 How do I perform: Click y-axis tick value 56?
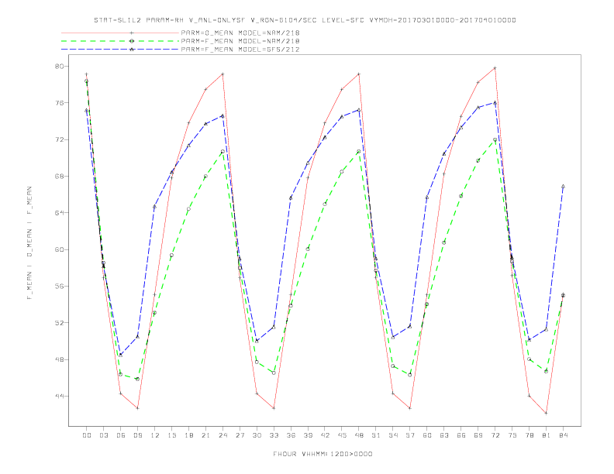(x=59, y=287)
